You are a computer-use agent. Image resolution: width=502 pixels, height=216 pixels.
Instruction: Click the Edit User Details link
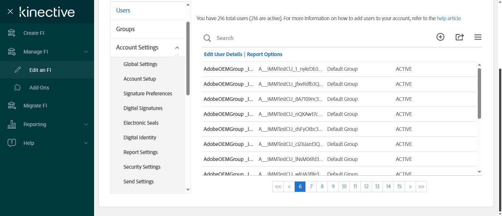[223, 54]
